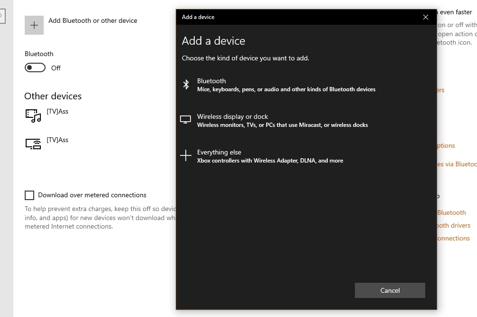Click the monitor icon for Wireless display
The image size is (477, 317).
click(x=186, y=120)
